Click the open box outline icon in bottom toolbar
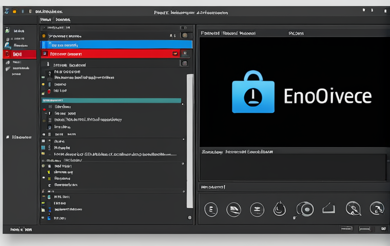 (329, 208)
